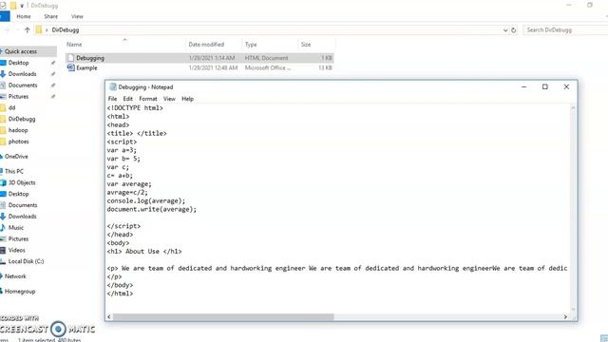Open Notepad Help menu
This screenshot has height=342, width=608.
pyautogui.click(x=187, y=99)
